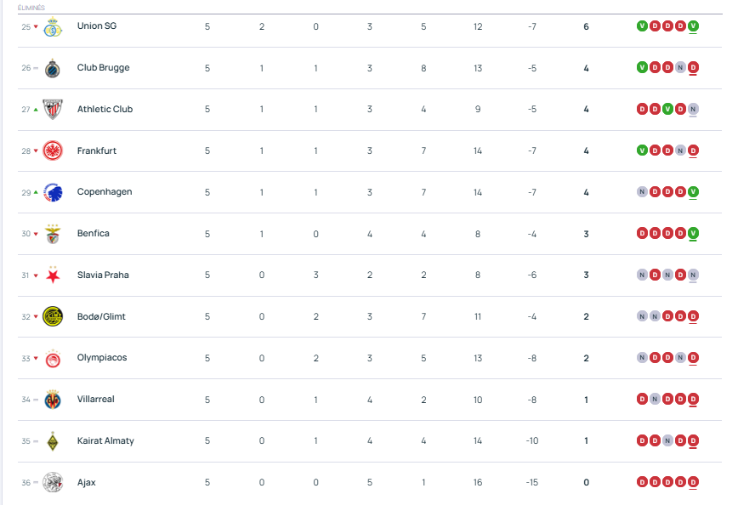Select the Ajax club crest
Image resolution: width=738 pixels, height=511 pixels.
point(53,481)
